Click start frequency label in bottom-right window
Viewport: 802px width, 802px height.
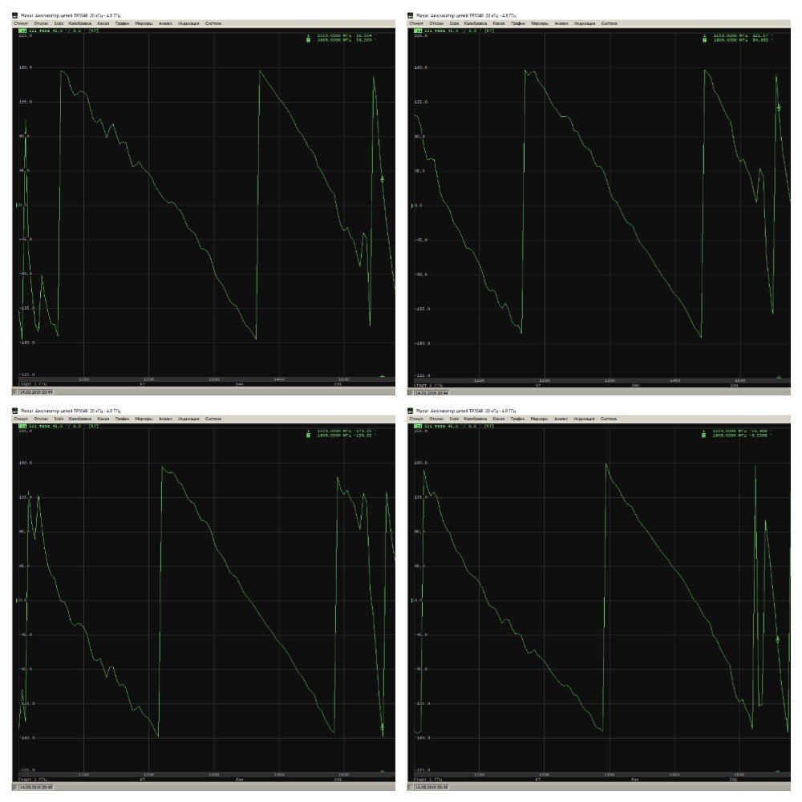(x=428, y=780)
